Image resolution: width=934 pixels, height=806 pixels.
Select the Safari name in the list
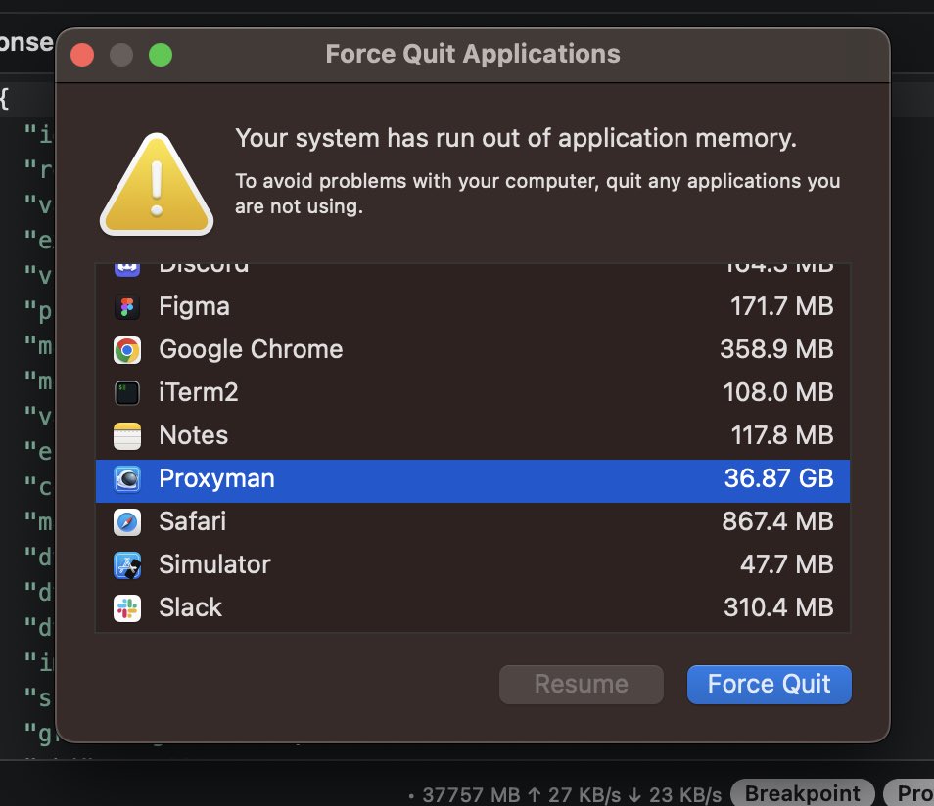[193, 521]
